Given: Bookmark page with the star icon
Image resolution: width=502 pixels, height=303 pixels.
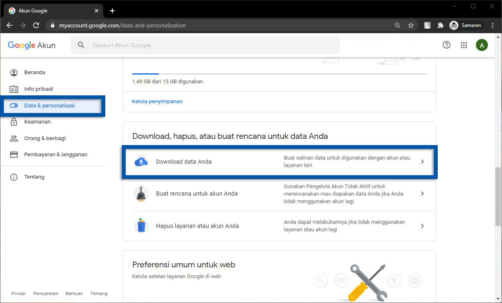Looking at the screenshot, I should point(411,25).
